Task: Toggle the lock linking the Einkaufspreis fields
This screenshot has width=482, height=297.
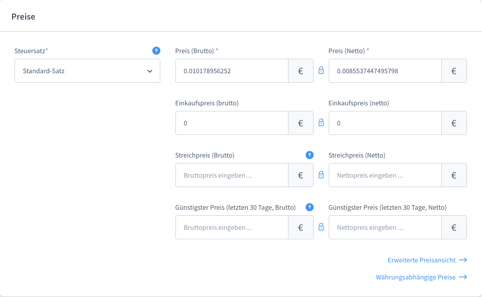Action: click(x=321, y=123)
